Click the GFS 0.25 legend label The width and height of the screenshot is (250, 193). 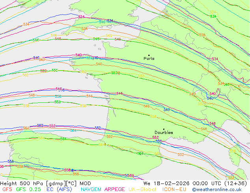pyautogui.click(x=28, y=189)
